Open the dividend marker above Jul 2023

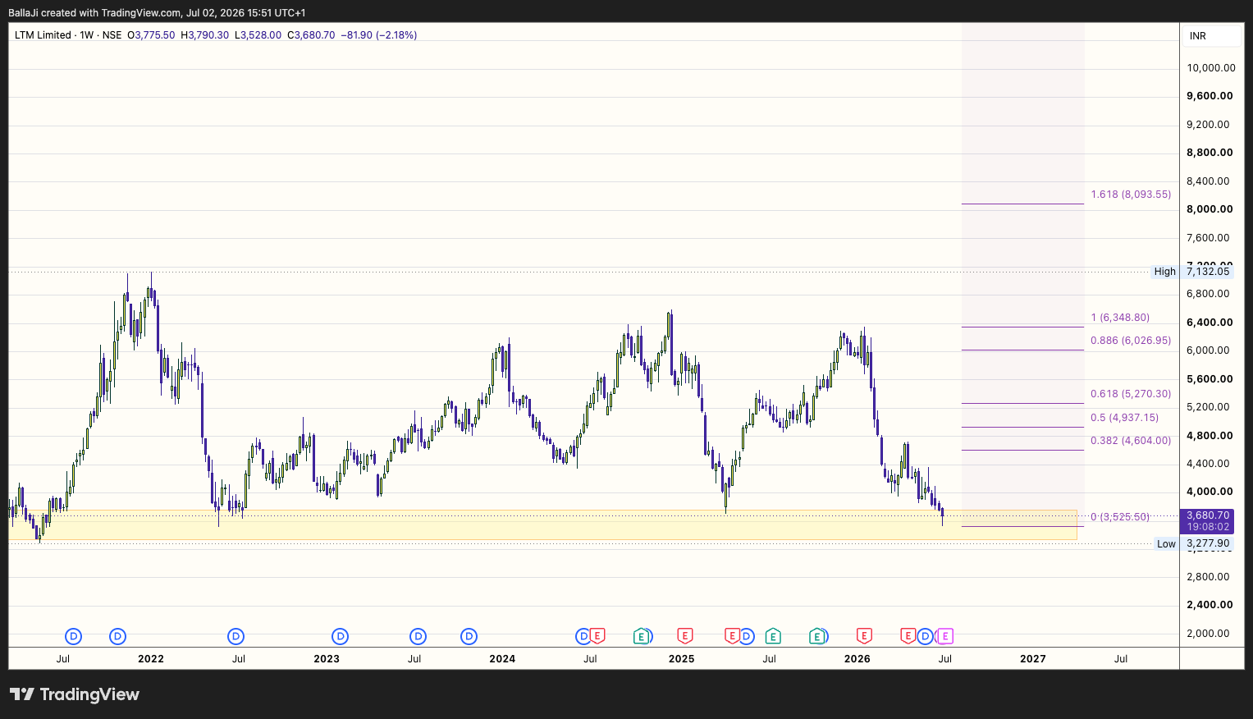[418, 636]
